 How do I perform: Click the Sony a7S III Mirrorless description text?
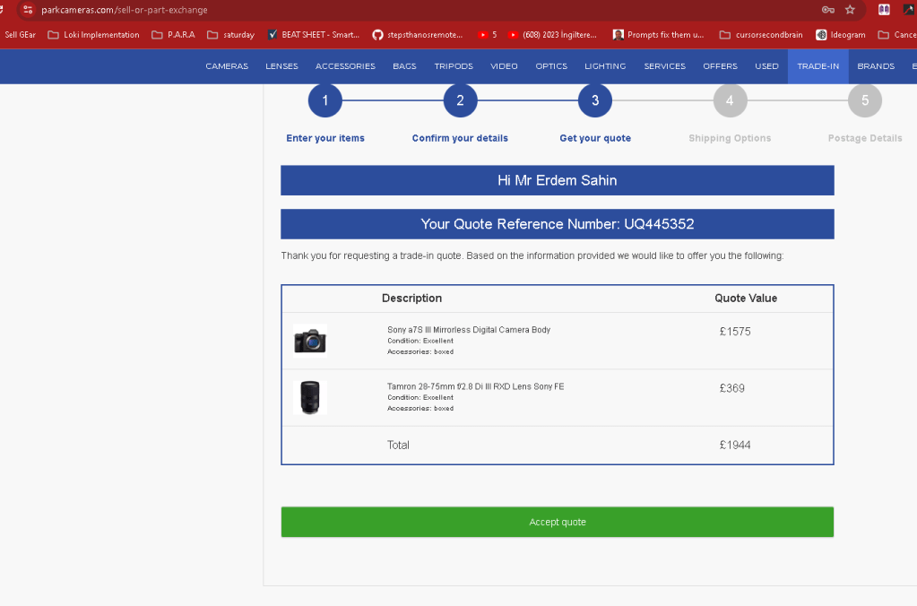pyautogui.click(x=469, y=330)
